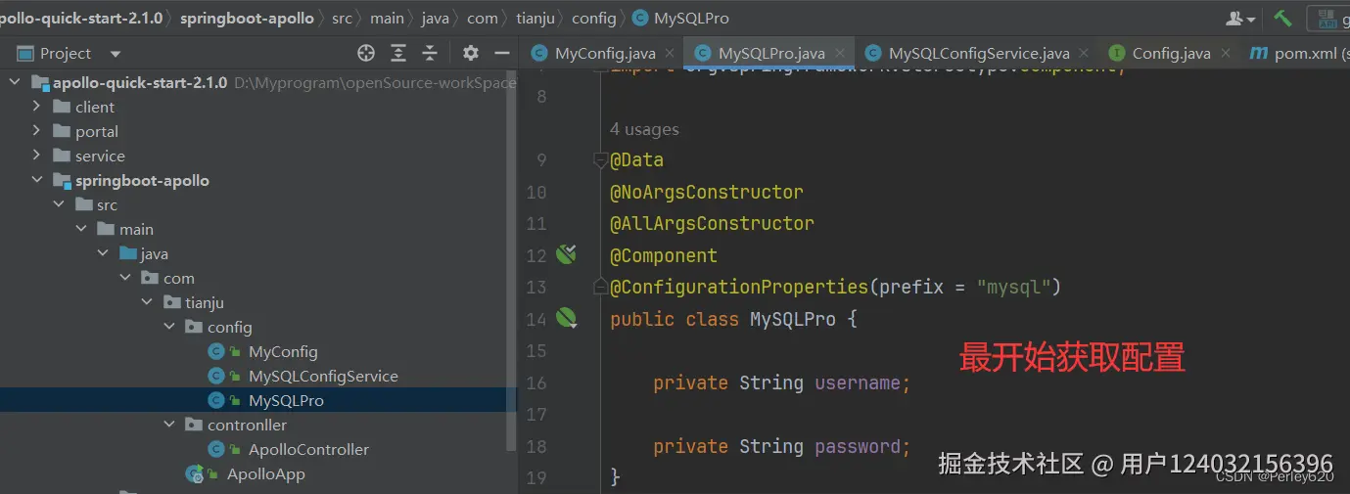1350x494 pixels.
Task: Click MySQLPro in the breadcrumb bar
Action: click(691, 18)
